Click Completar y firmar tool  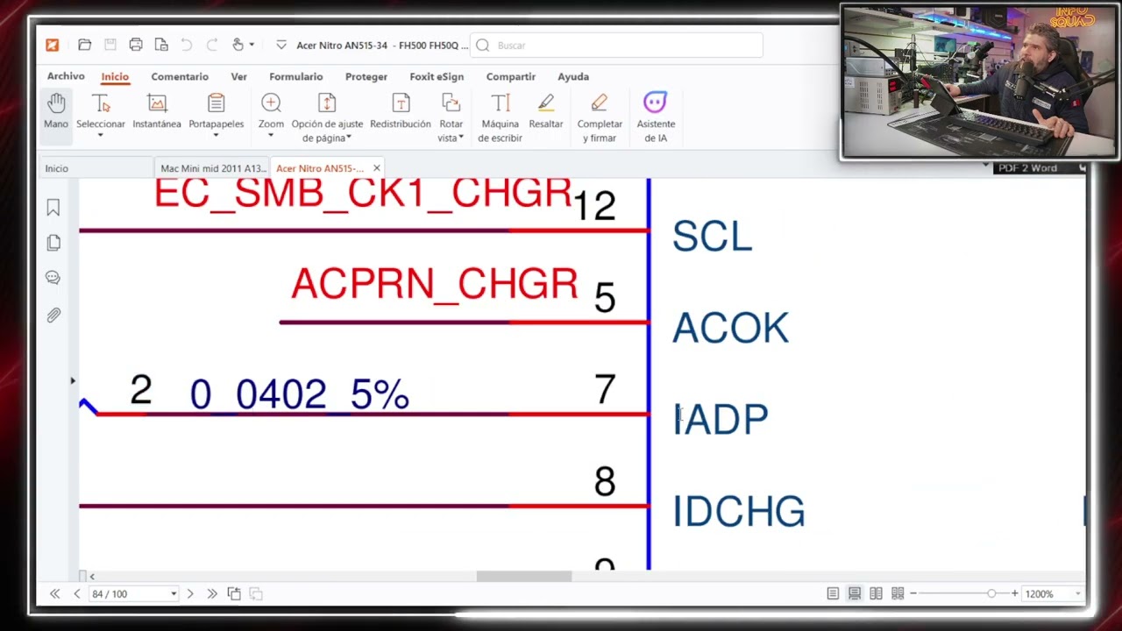point(600,117)
